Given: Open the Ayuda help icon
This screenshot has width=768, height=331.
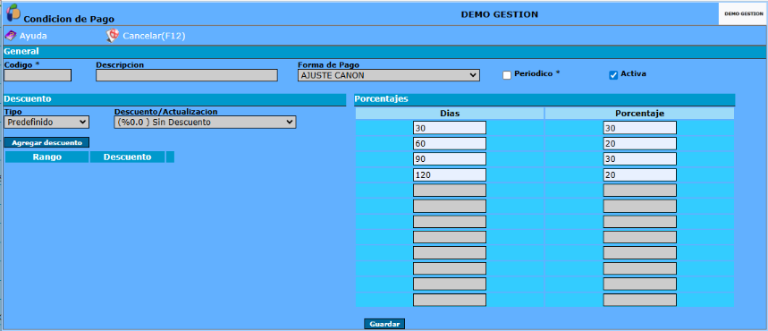Looking at the screenshot, I should pos(11,36).
